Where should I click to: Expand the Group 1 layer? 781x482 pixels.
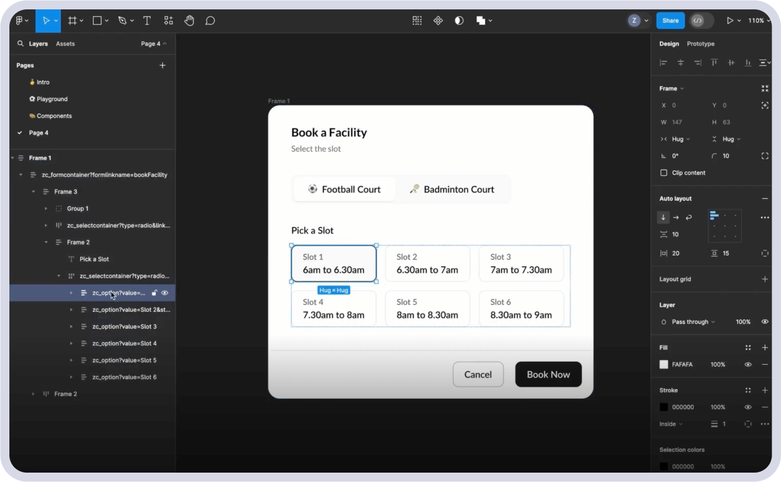coord(46,209)
